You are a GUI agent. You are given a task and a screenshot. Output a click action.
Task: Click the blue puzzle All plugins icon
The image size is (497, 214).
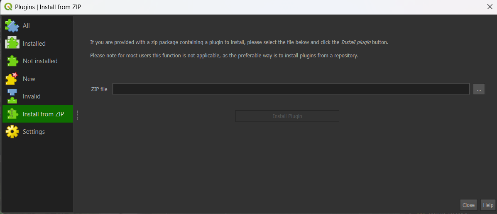coord(12,26)
